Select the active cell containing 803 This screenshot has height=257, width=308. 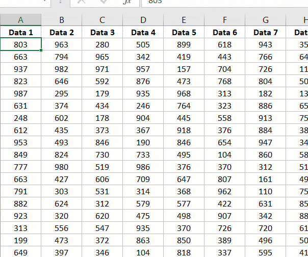coord(20,44)
